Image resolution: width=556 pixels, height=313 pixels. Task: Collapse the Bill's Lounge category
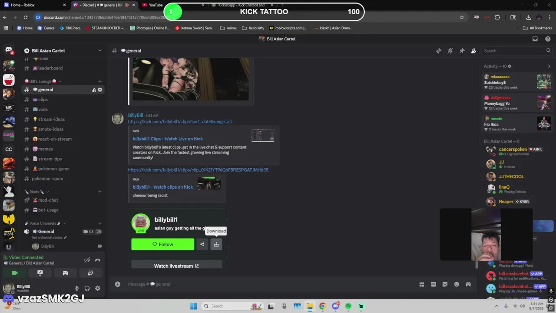pyautogui.click(x=43, y=81)
